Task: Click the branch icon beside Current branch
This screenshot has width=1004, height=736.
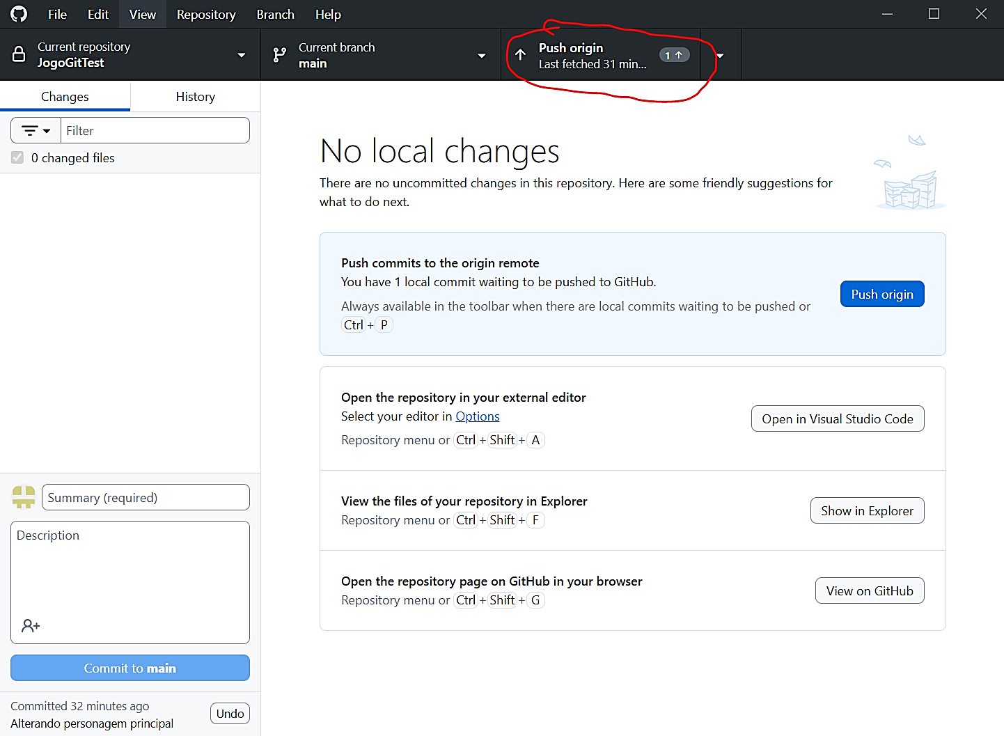Action: click(x=280, y=55)
